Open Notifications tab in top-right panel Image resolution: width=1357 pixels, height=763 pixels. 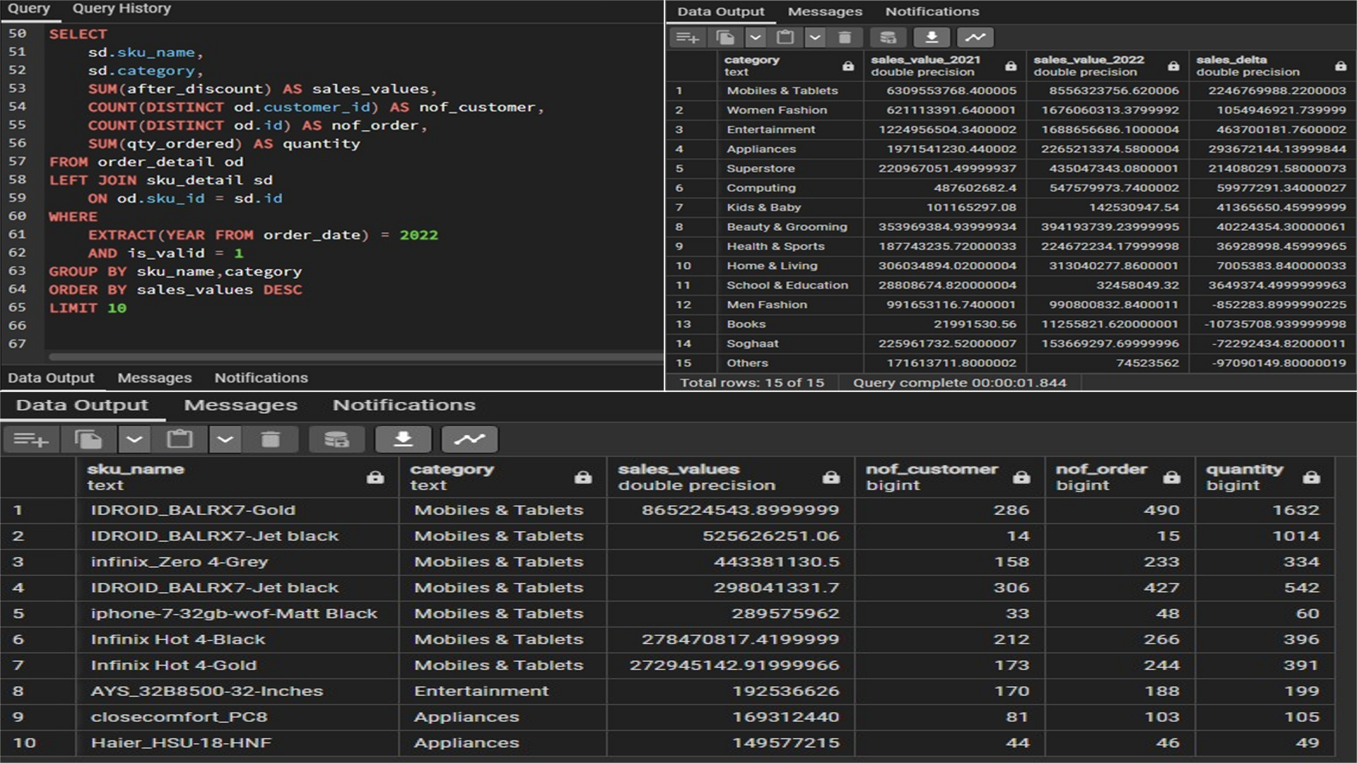pyautogui.click(x=932, y=11)
